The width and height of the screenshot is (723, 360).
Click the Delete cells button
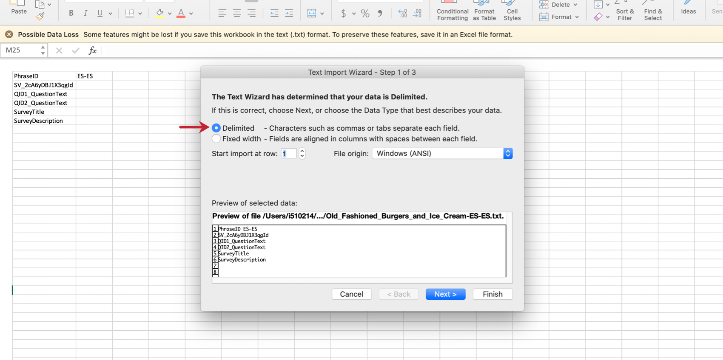point(558,5)
